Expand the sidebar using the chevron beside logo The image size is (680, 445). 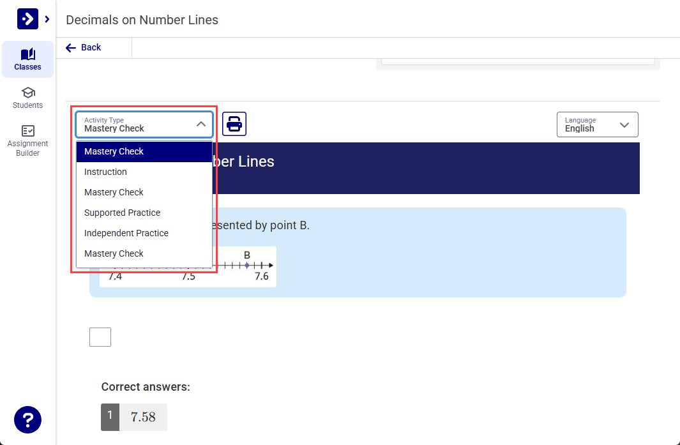47,19
